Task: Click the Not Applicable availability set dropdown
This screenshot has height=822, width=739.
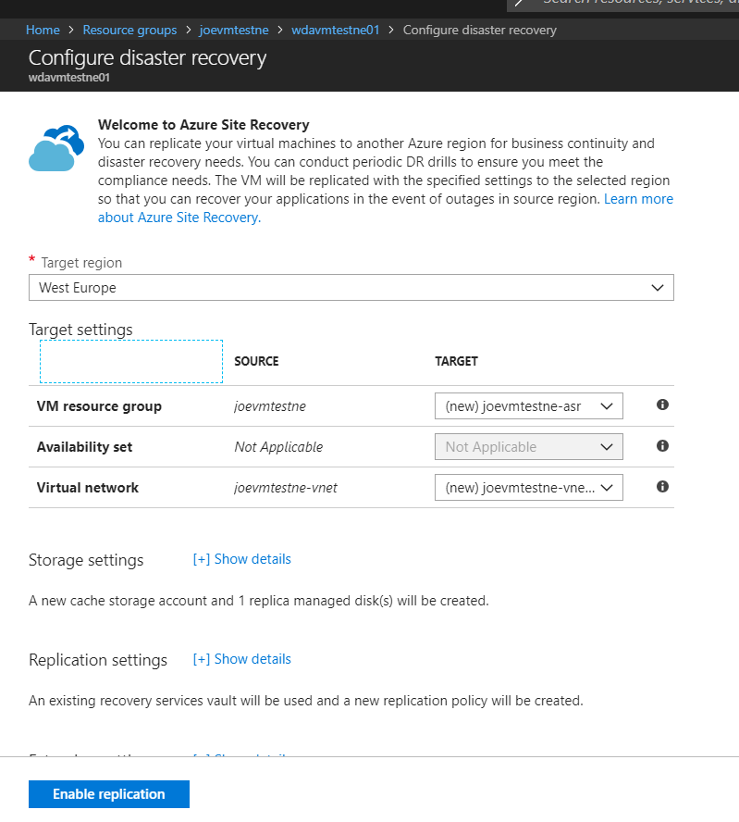Action: [528, 447]
